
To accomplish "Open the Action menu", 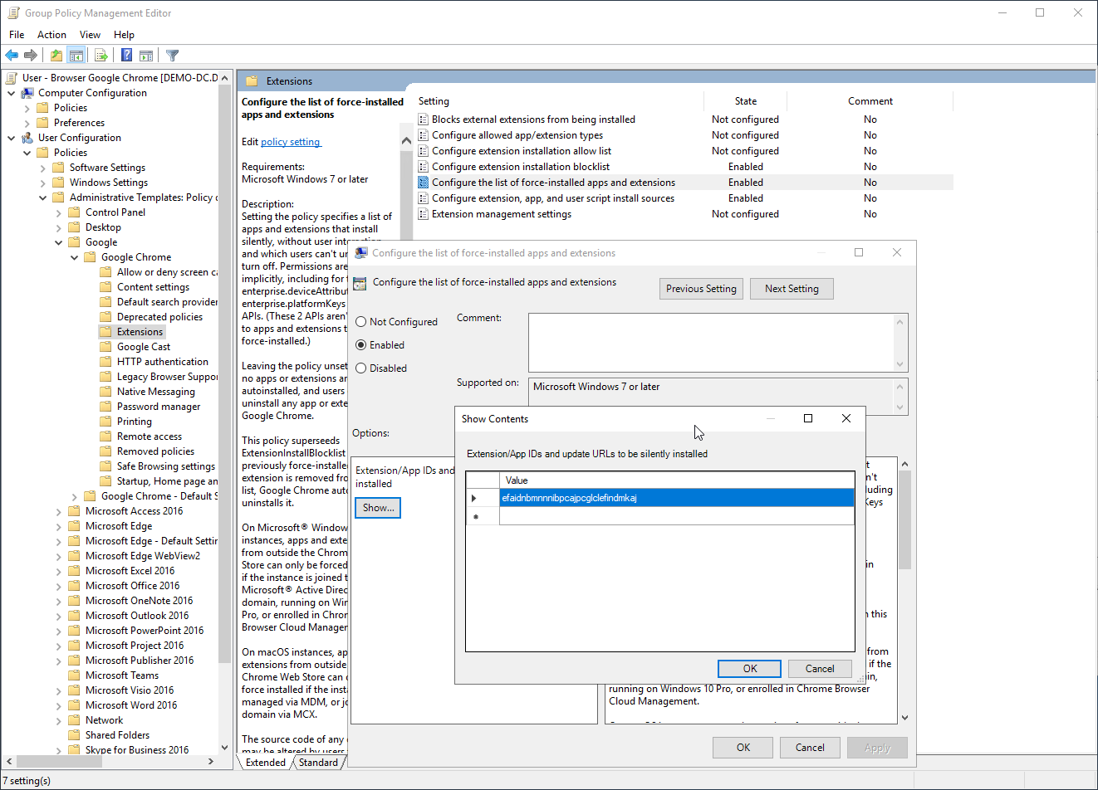I will 51,35.
